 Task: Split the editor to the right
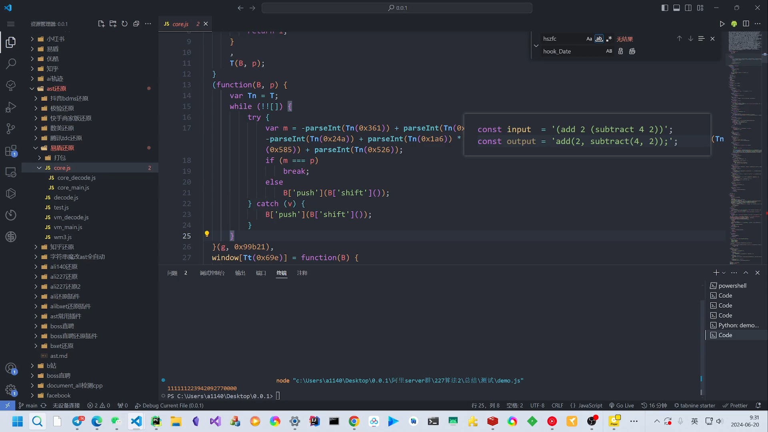[x=746, y=24]
